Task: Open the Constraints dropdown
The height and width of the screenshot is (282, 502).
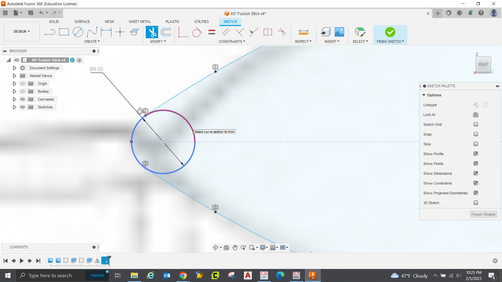Action: [232, 41]
